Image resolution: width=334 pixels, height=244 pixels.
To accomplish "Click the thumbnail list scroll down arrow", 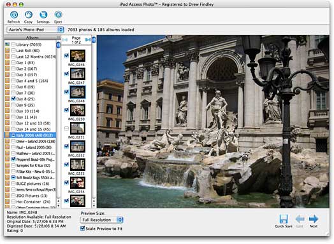I will pos(94,206).
